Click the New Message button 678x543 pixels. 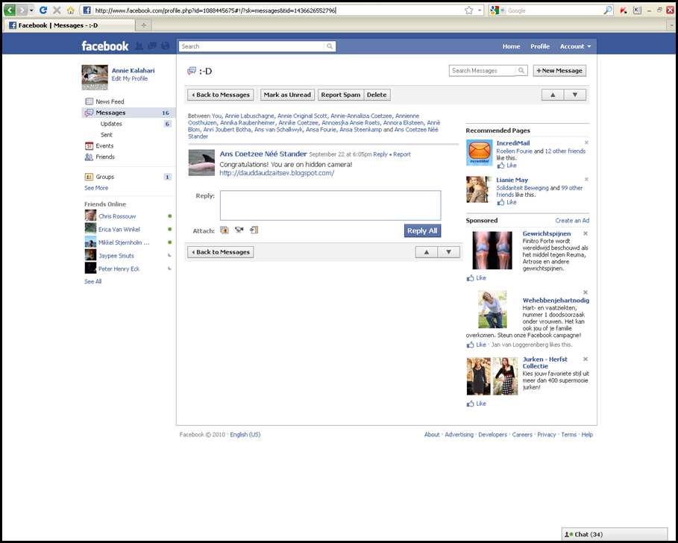coord(559,70)
